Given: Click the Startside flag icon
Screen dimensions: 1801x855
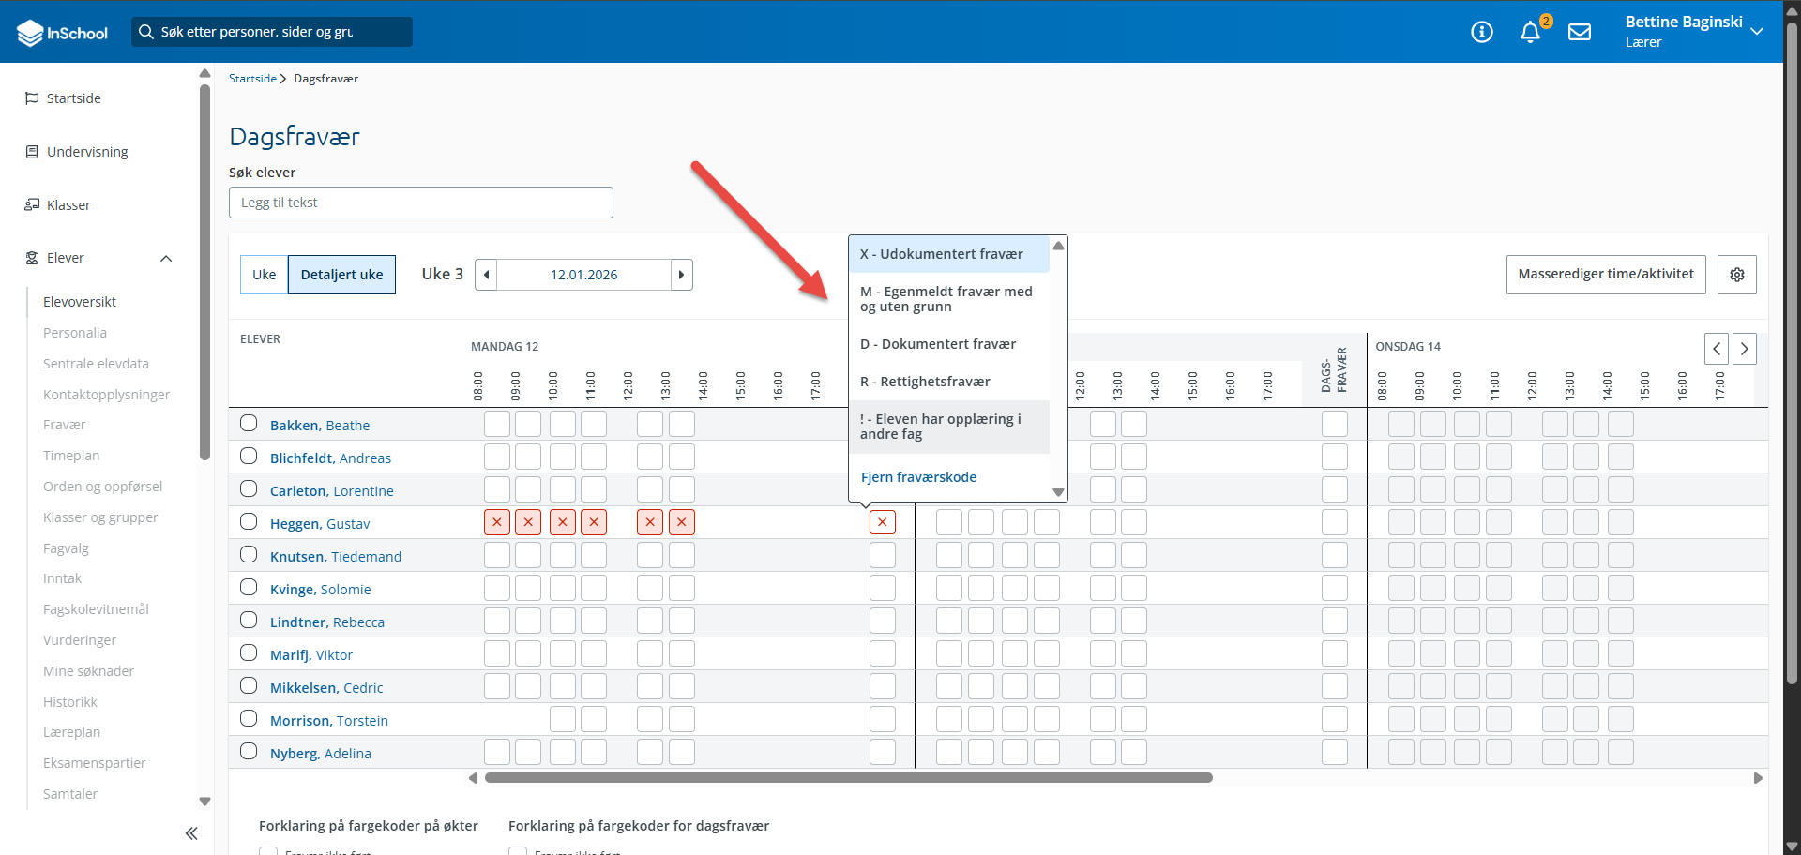Looking at the screenshot, I should point(32,98).
